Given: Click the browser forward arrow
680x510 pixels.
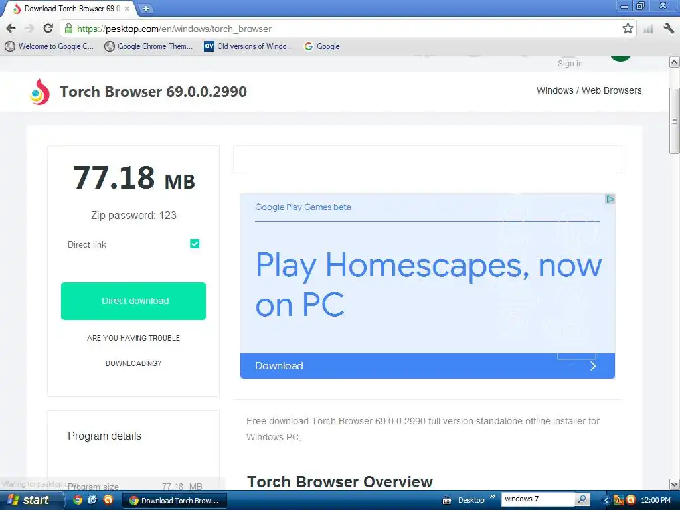Looking at the screenshot, I should coord(29,29).
